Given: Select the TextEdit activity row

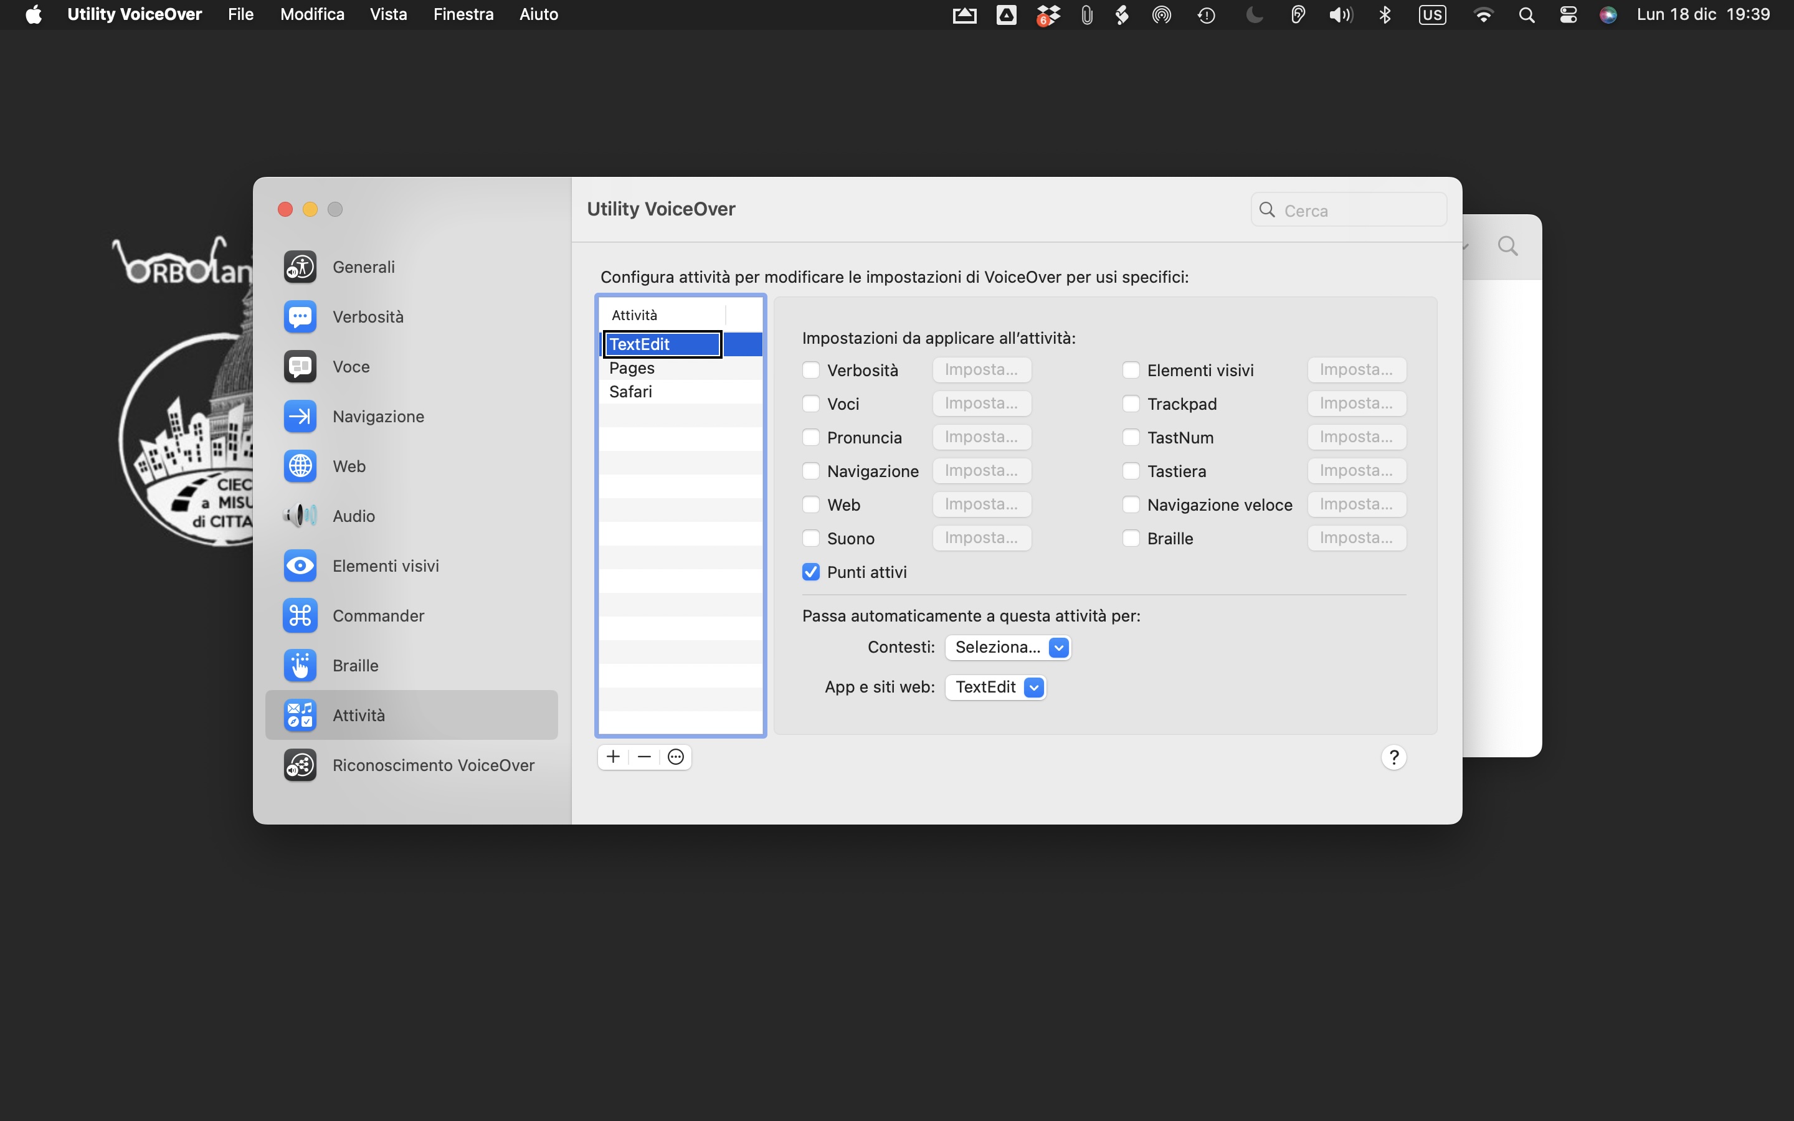Looking at the screenshot, I should pos(680,344).
